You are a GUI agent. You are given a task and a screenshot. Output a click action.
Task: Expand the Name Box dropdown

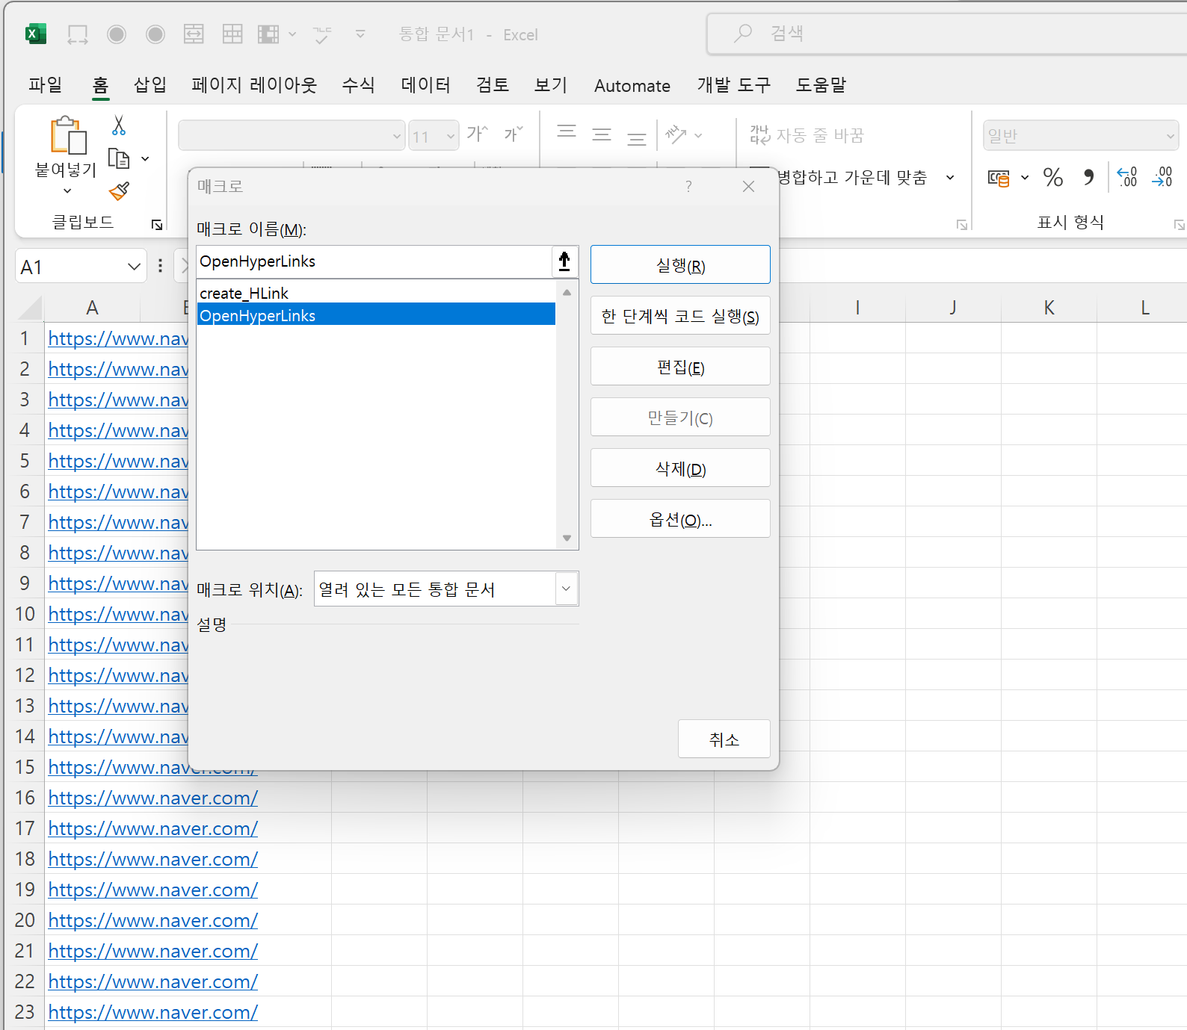134,267
